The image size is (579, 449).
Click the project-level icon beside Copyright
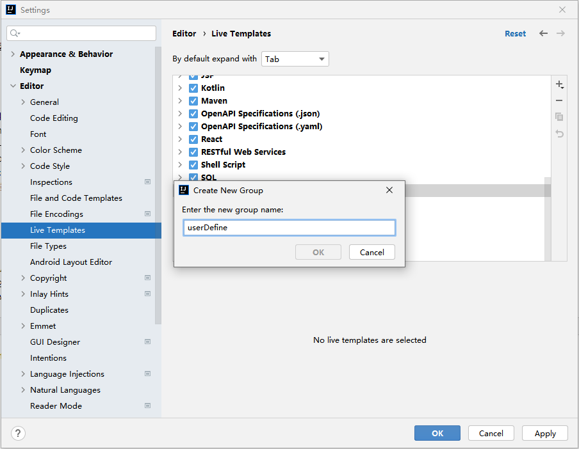(x=148, y=278)
